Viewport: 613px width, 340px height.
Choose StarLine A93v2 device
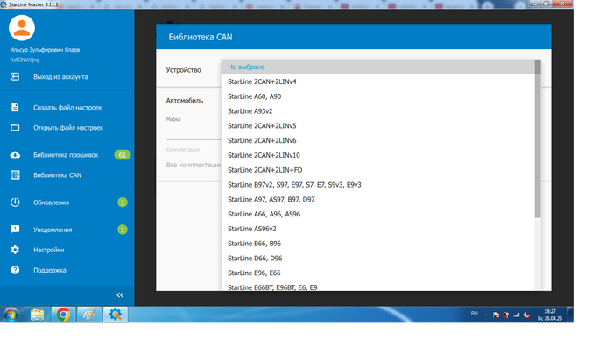coord(378,111)
